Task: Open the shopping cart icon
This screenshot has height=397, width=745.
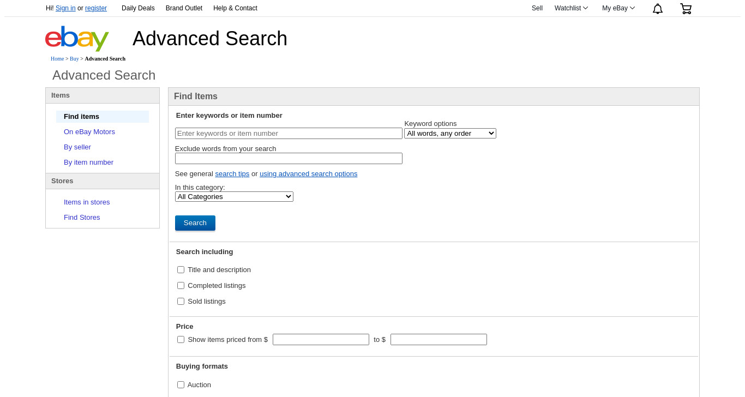Action: click(x=686, y=9)
